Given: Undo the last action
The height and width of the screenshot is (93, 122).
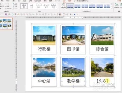Looking at the screenshot, I should tap(9, 14).
